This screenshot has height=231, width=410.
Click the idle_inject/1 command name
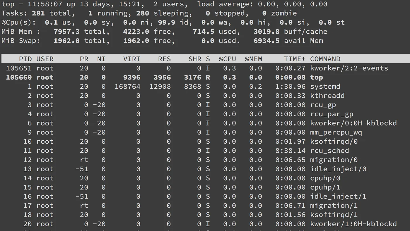338,196
